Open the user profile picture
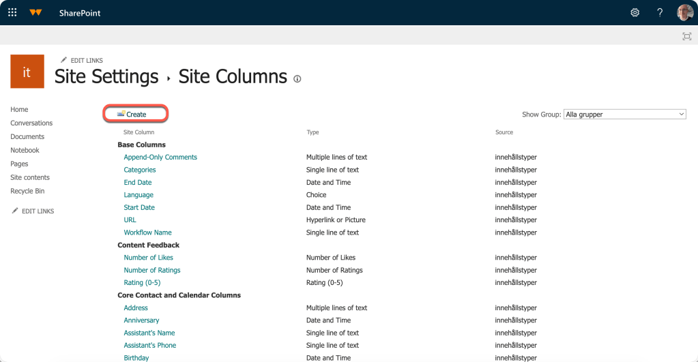Image resolution: width=698 pixels, height=362 pixels. pyautogui.click(x=684, y=12)
